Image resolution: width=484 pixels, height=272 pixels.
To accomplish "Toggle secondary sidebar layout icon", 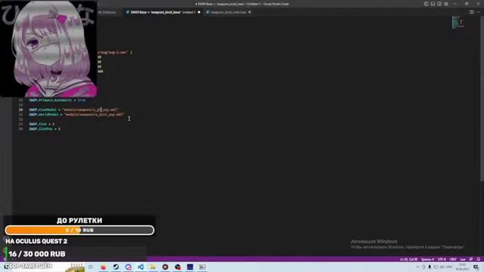I will (x=439, y=4).
